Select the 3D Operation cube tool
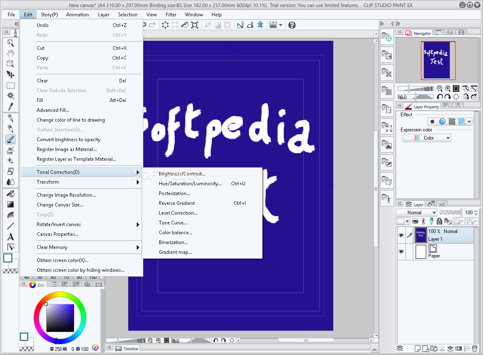Image resolution: width=483 pixels, height=355 pixels. [x=11, y=64]
